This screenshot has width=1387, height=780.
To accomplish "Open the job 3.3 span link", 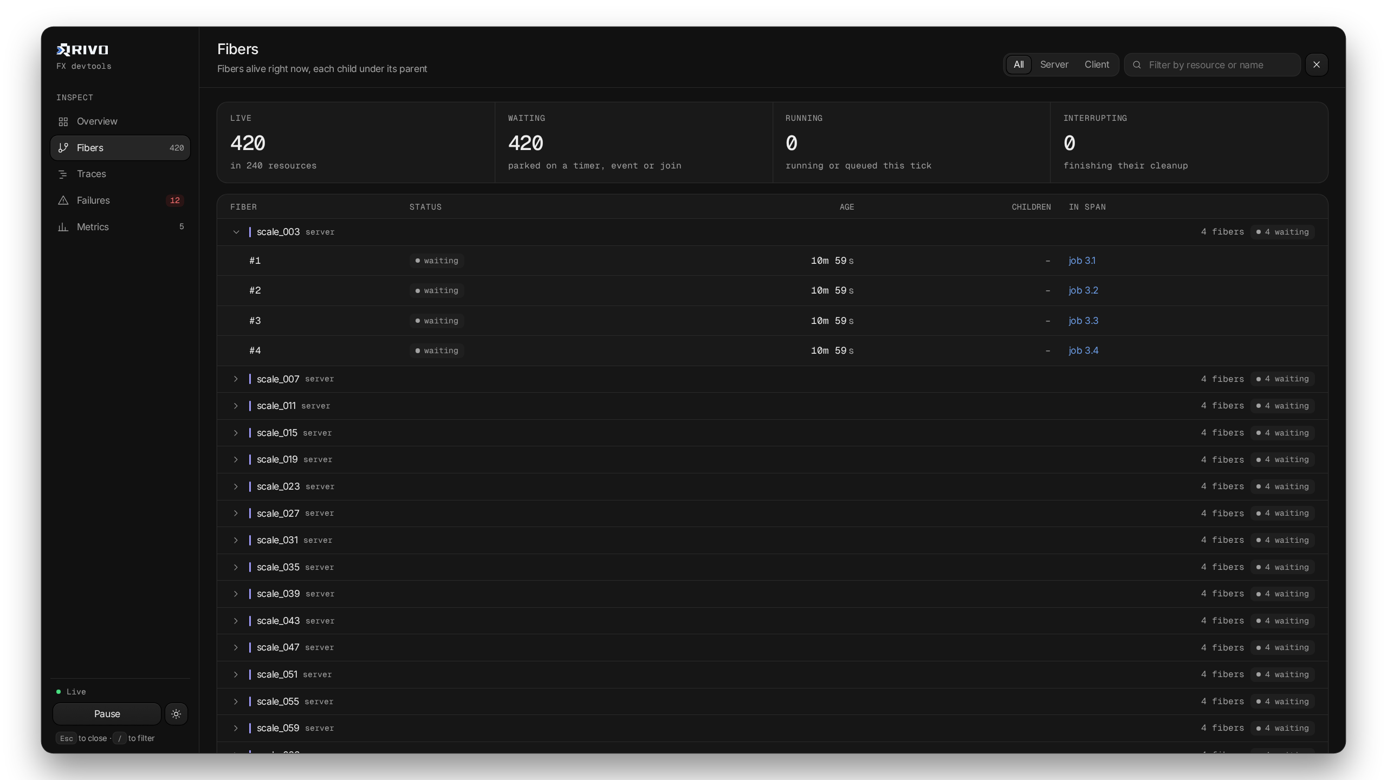I will pyautogui.click(x=1083, y=321).
